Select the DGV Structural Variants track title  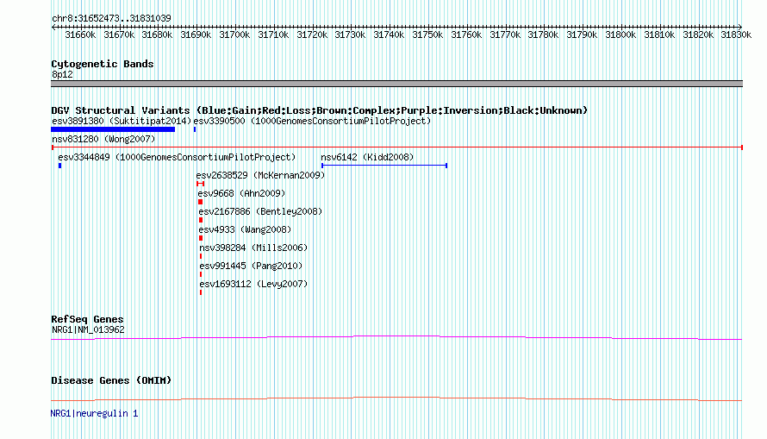pos(319,110)
